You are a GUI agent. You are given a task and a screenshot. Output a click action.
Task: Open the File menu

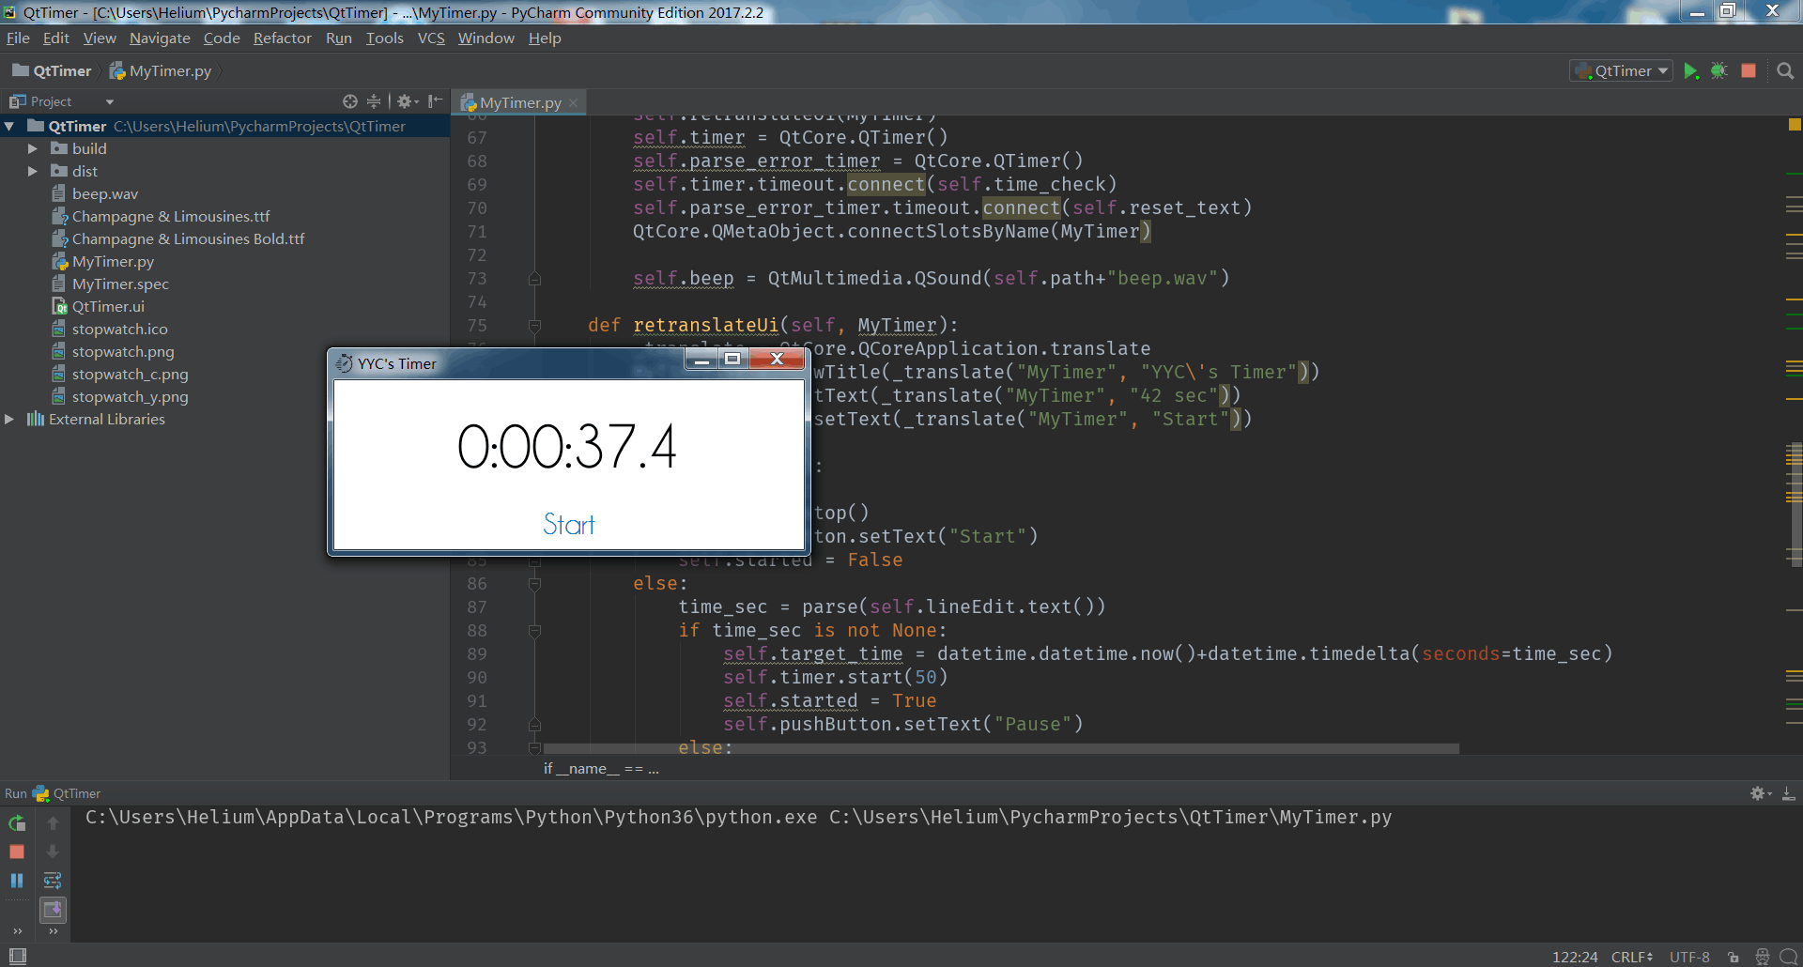(18, 38)
